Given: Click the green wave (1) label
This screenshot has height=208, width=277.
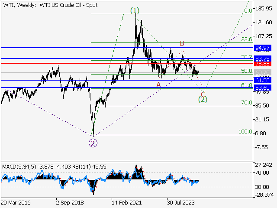Looking at the screenshot, I should (x=135, y=10).
